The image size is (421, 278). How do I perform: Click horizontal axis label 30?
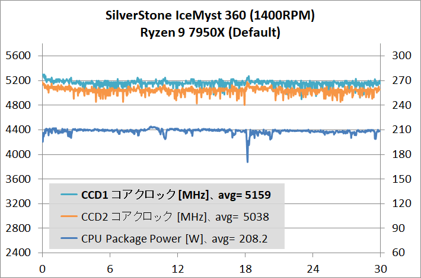381,269
